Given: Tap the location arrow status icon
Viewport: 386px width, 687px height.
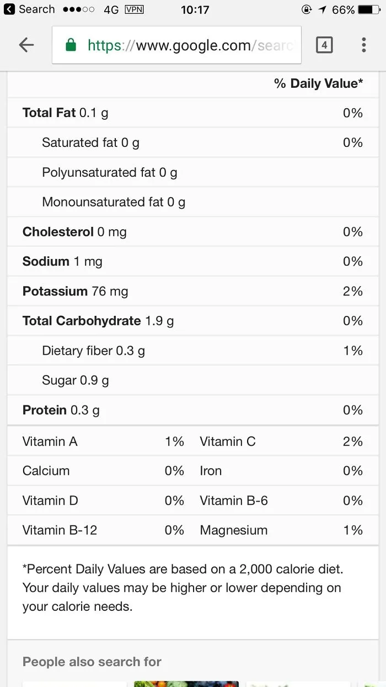Looking at the screenshot, I should pos(322,9).
